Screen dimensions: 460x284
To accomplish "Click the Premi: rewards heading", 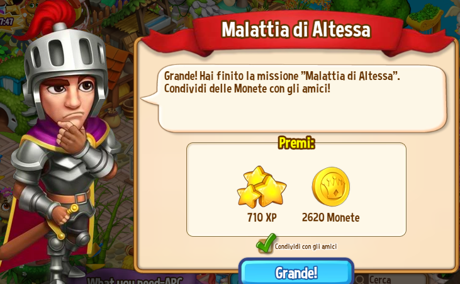I will tap(296, 143).
